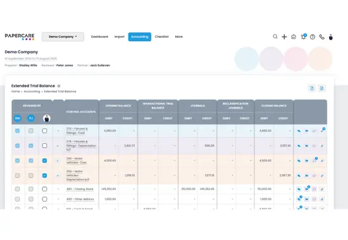This screenshot has width=348, height=240.
Task: Click the Reclassification Journals column header
Action: pyautogui.click(x=235, y=105)
